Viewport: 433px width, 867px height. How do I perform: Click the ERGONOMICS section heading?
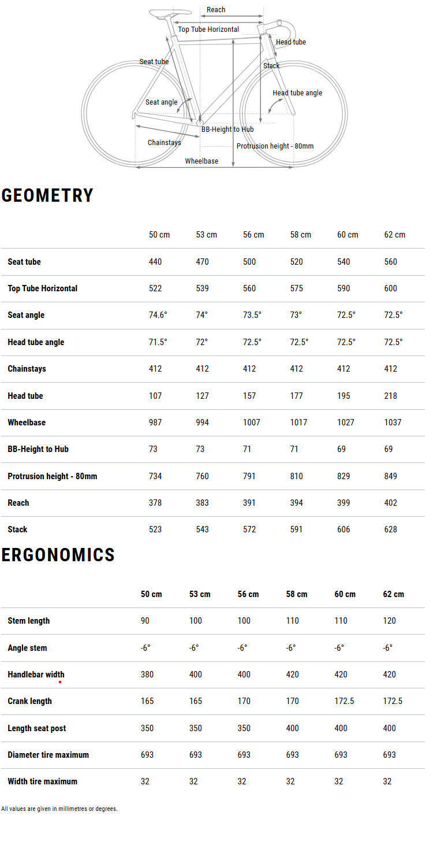click(x=58, y=555)
